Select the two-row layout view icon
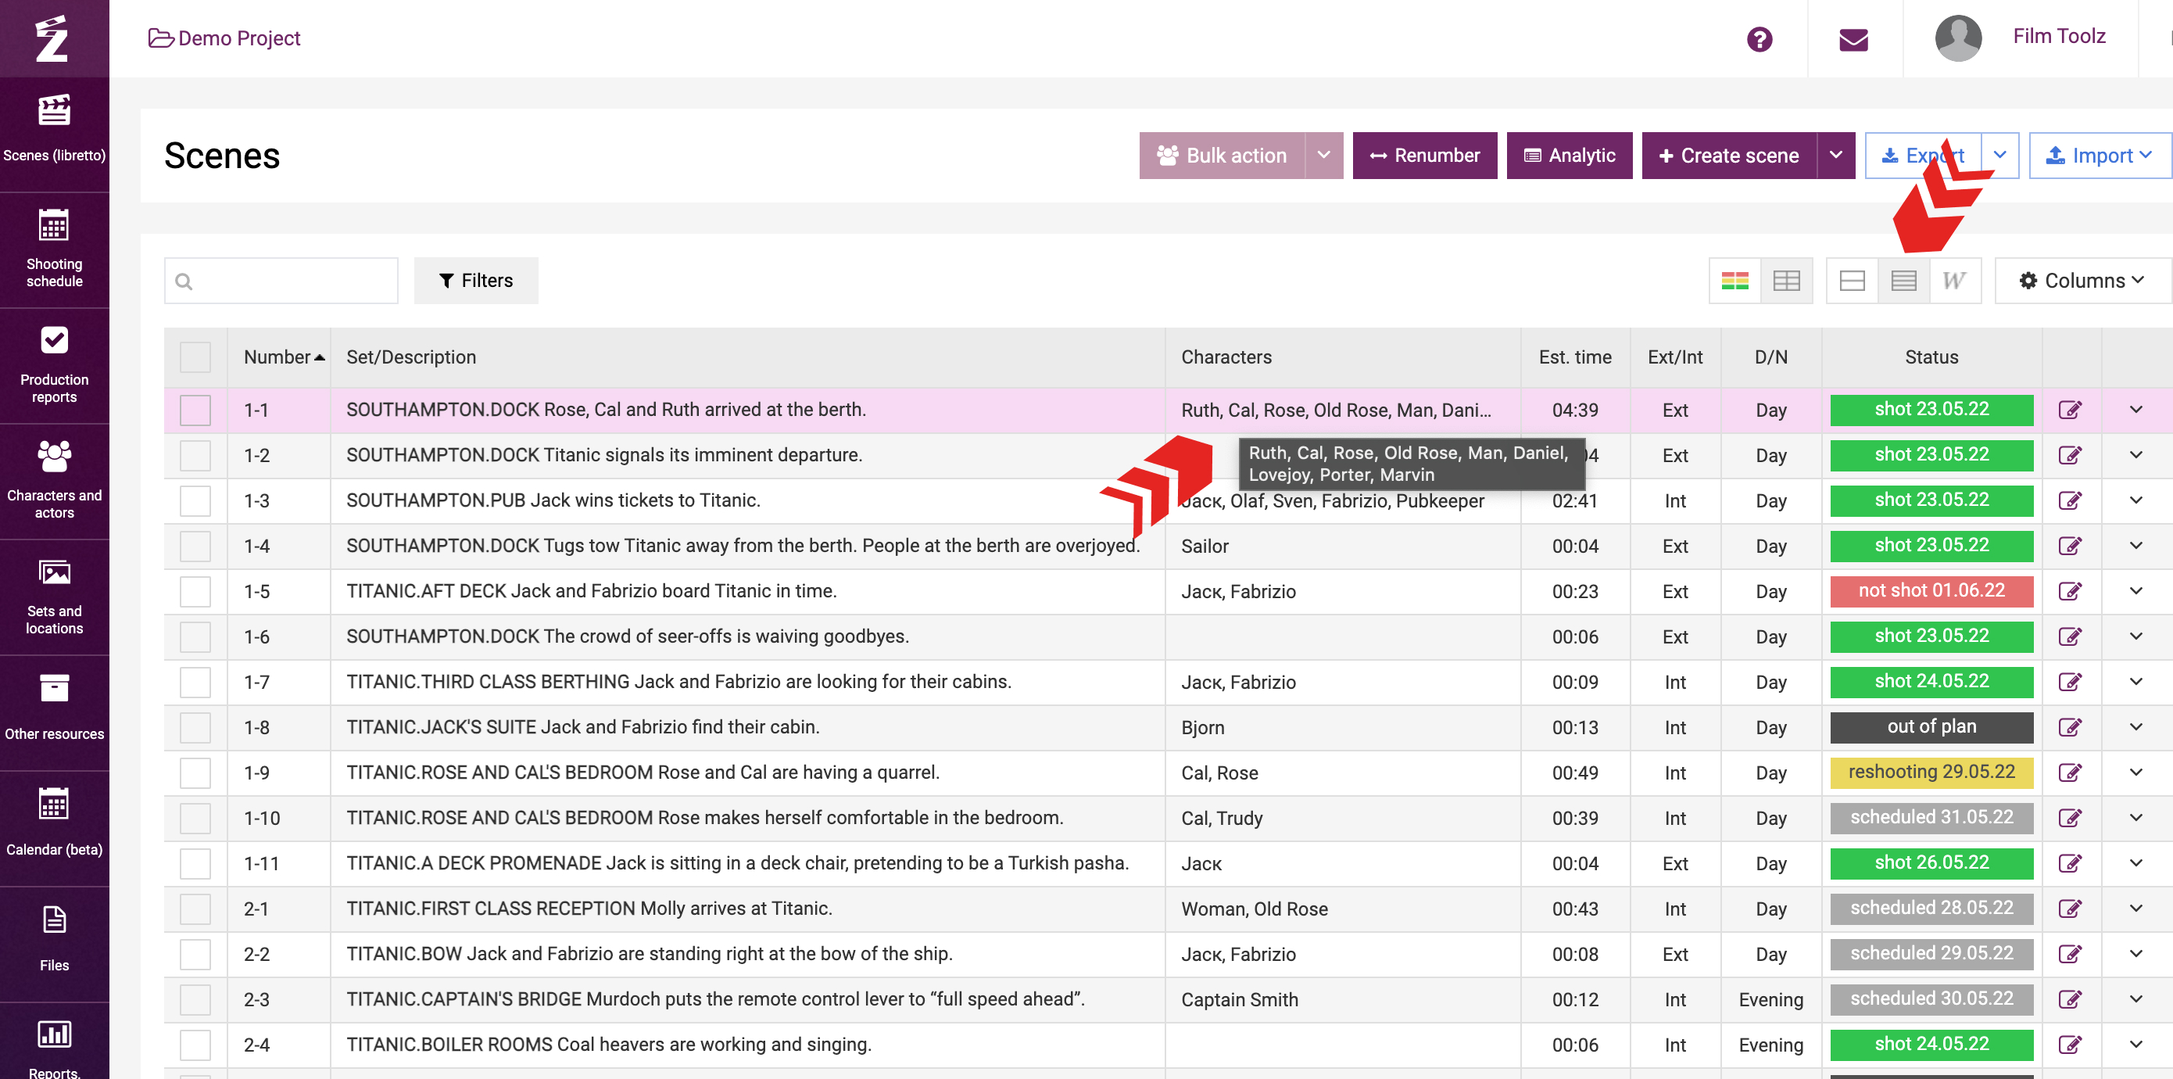Viewport: 2173px width, 1079px height. [x=1852, y=281]
